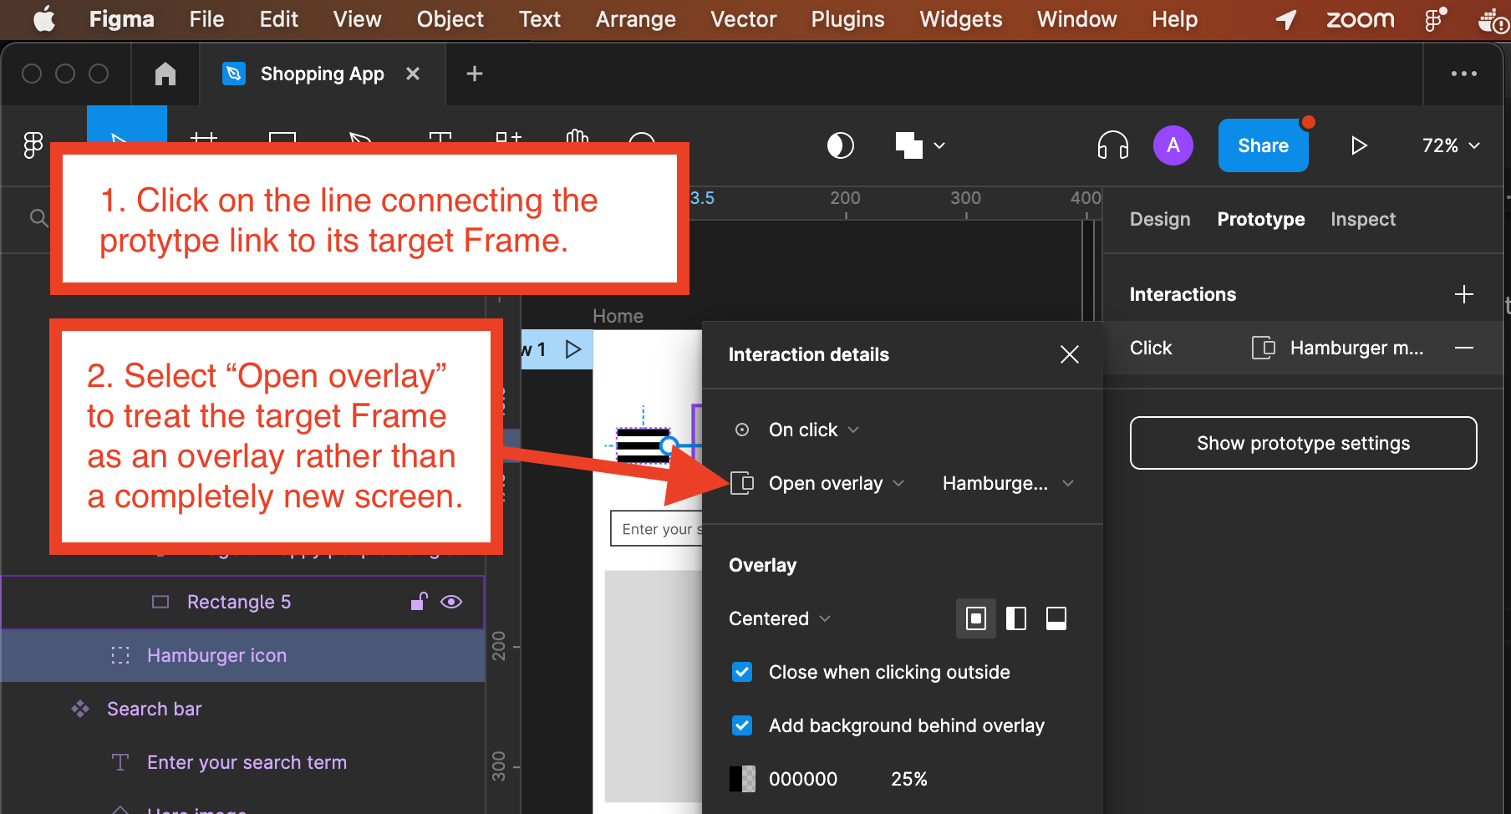This screenshot has height=814, width=1511.
Task: Toggle the dark/light mask icon
Action: coord(840,145)
